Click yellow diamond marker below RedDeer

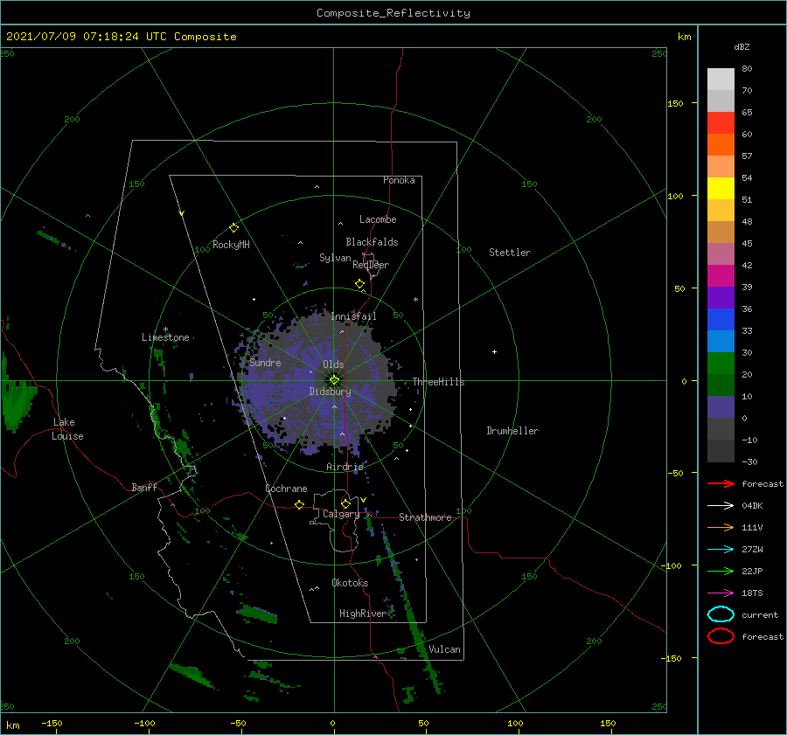(359, 283)
